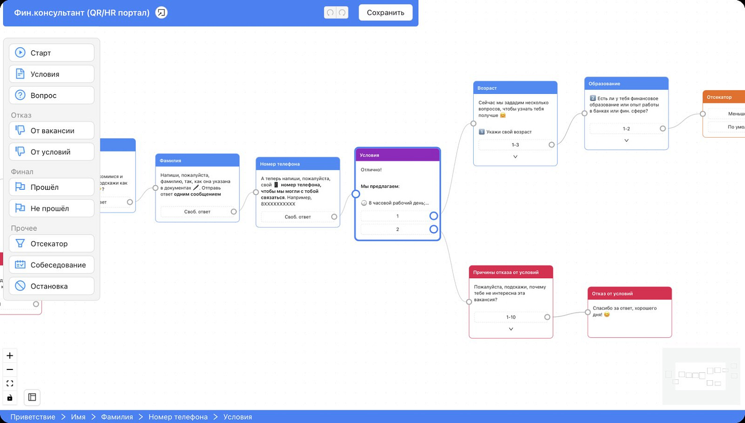This screenshot has width=745, height=423.
Task: Select the Условия breadcrumb at the end of the path
Action: (238, 417)
